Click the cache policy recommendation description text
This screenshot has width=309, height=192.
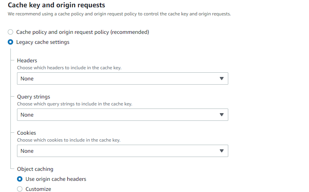(x=119, y=14)
